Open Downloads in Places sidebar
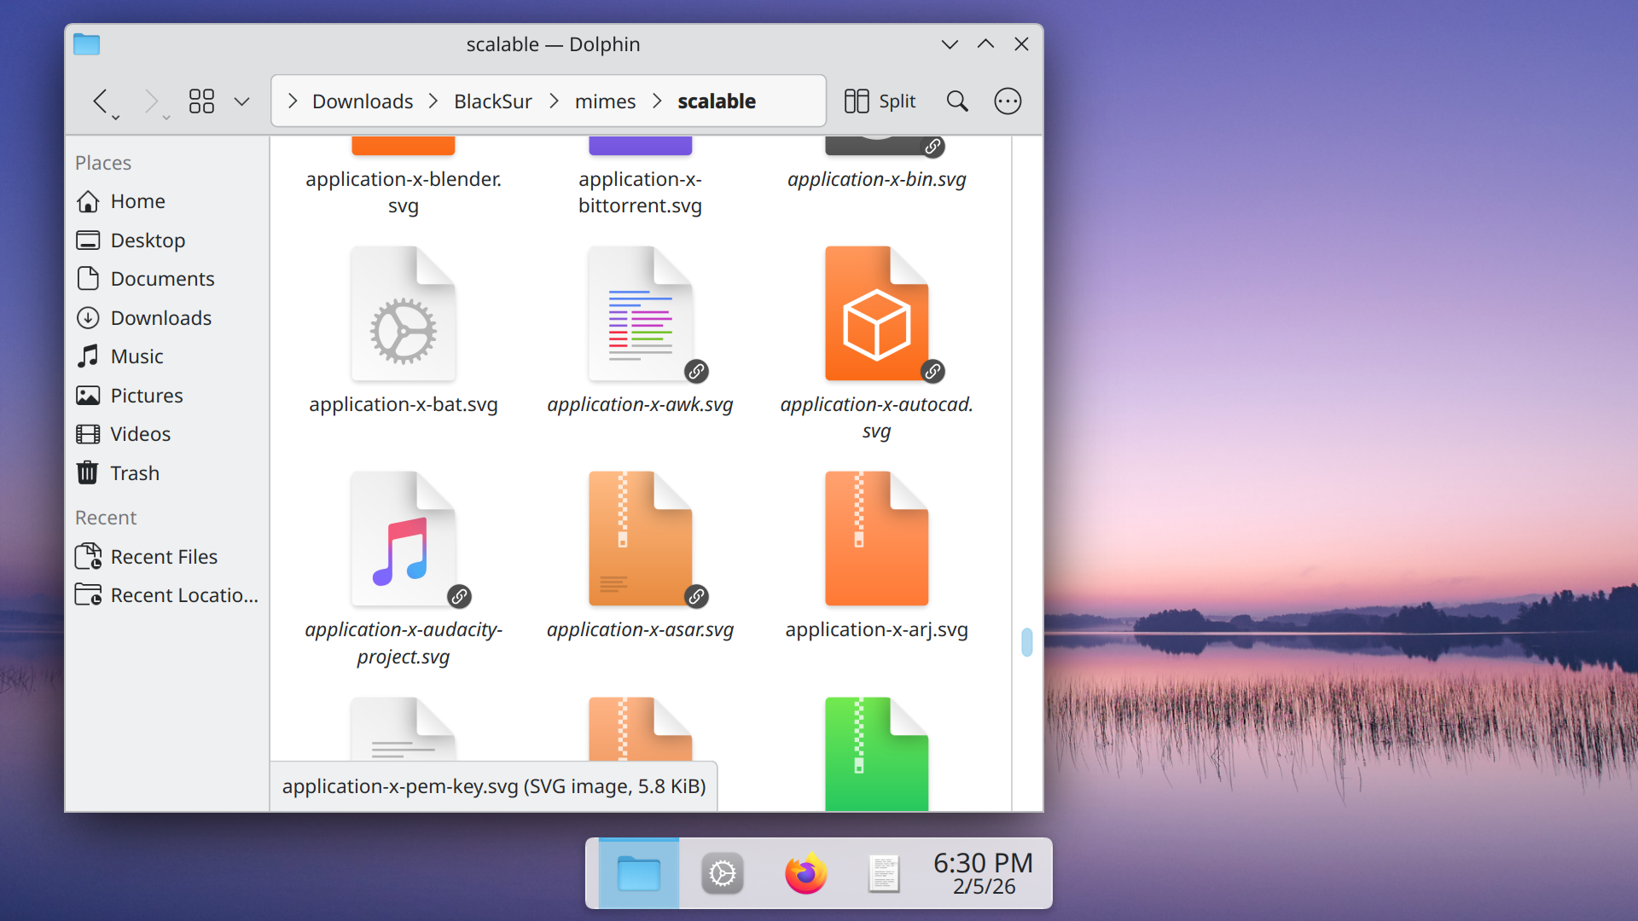1638x921 pixels. pos(167,318)
